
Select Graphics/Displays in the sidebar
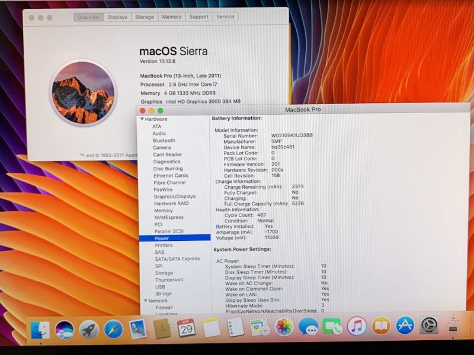point(175,196)
